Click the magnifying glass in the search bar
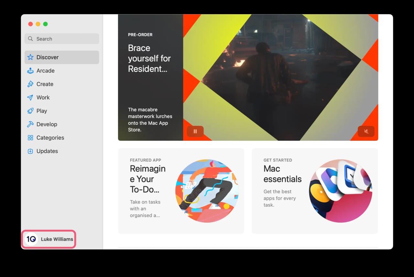 click(30, 39)
